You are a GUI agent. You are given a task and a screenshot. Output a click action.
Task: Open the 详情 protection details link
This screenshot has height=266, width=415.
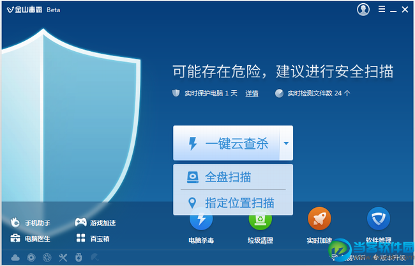click(252, 93)
